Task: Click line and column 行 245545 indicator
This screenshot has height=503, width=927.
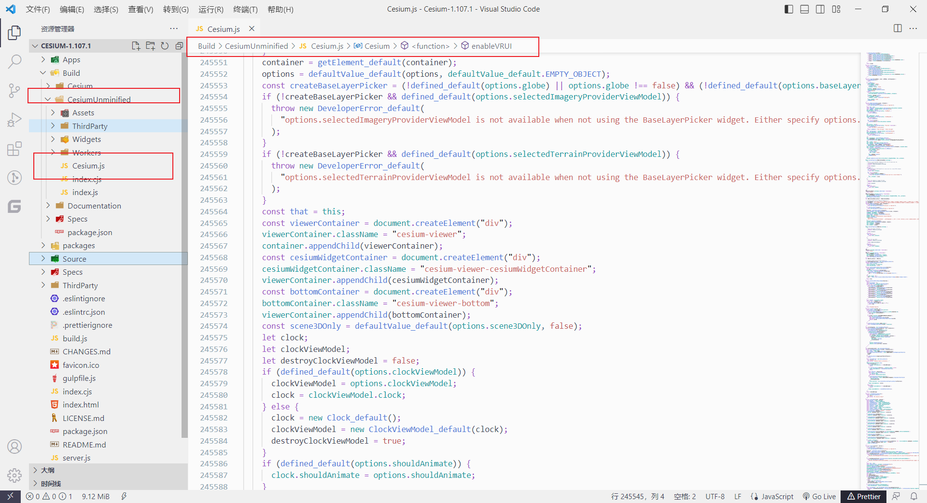Action: [x=637, y=496]
